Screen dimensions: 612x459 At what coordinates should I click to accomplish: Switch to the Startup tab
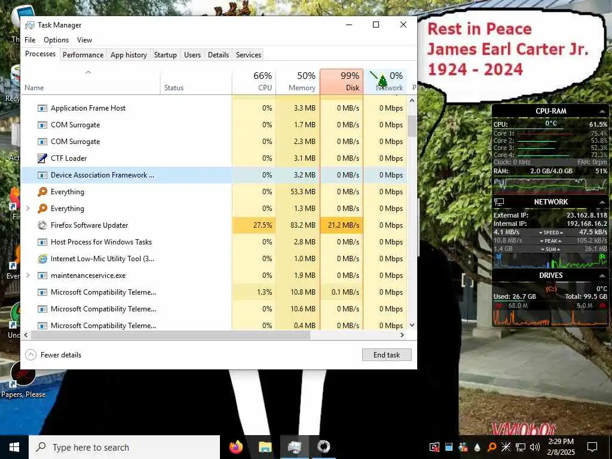[166, 55]
